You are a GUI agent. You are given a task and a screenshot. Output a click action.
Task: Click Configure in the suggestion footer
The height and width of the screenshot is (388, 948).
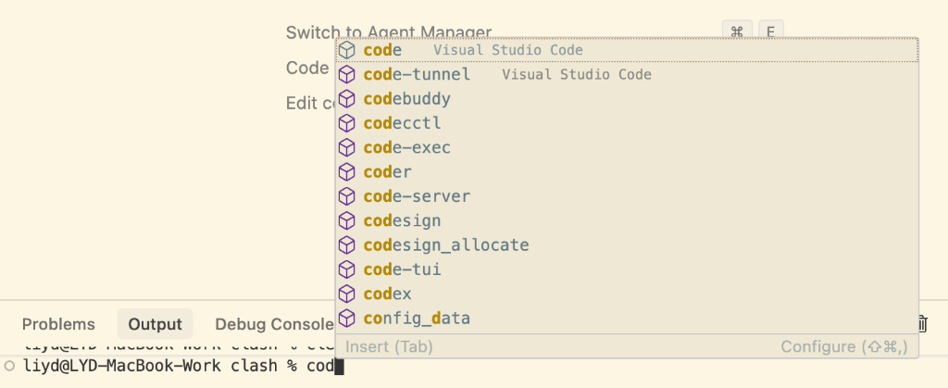pyautogui.click(x=844, y=346)
